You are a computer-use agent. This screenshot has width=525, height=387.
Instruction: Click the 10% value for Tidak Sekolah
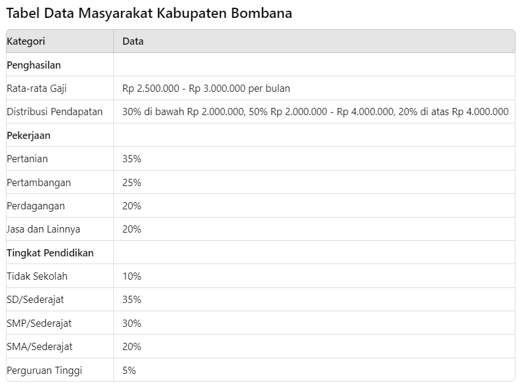[x=132, y=276]
